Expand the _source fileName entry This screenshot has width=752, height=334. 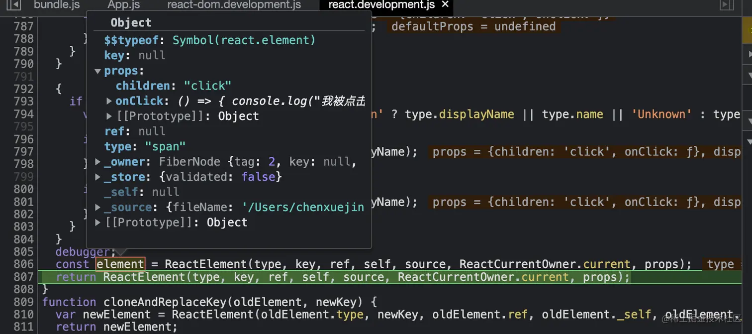tap(97, 208)
